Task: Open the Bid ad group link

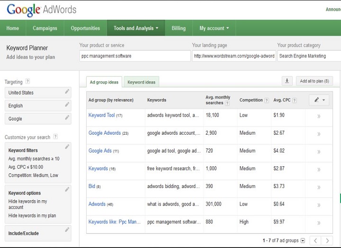Action: coord(92,187)
